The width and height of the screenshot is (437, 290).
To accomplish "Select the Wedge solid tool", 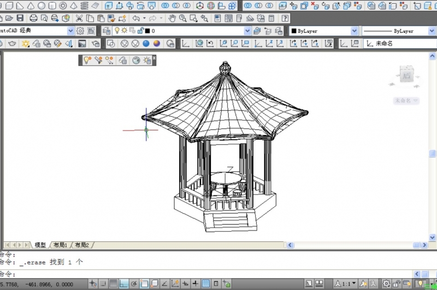I will coord(20,5).
